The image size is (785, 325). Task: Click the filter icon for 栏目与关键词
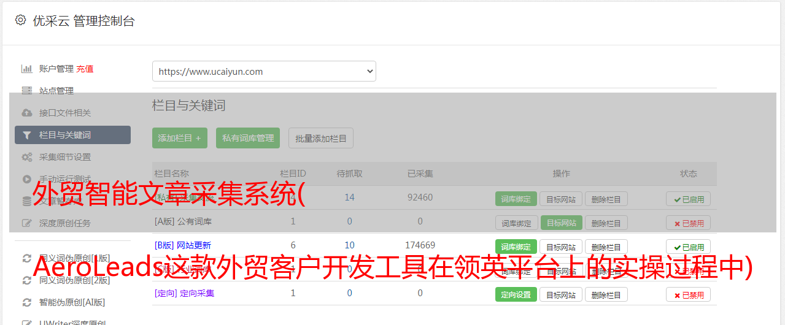point(26,135)
